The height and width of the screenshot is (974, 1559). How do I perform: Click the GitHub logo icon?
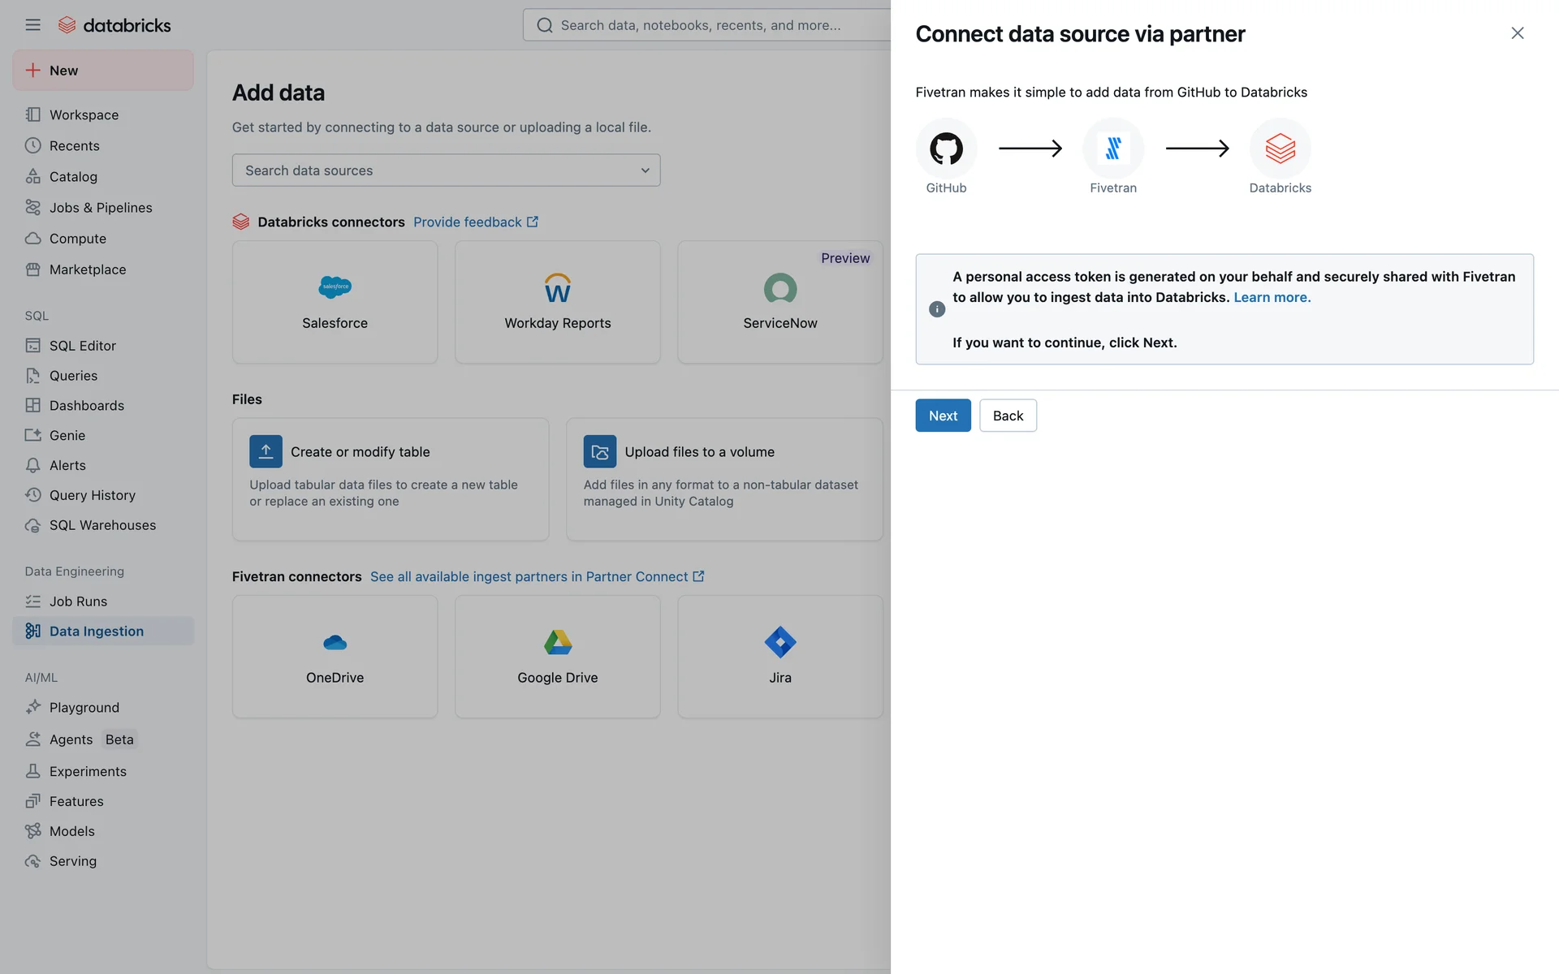click(x=946, y=149)
